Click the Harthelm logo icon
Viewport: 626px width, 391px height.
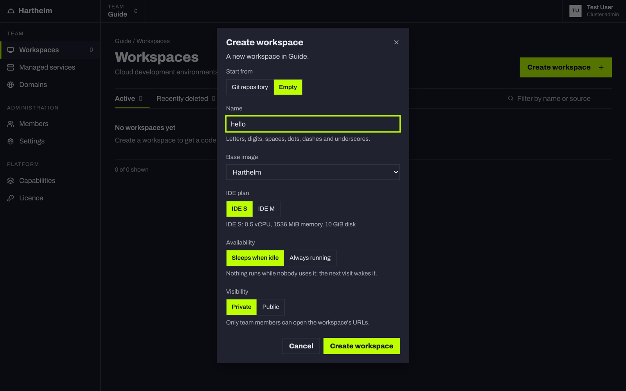11,11
